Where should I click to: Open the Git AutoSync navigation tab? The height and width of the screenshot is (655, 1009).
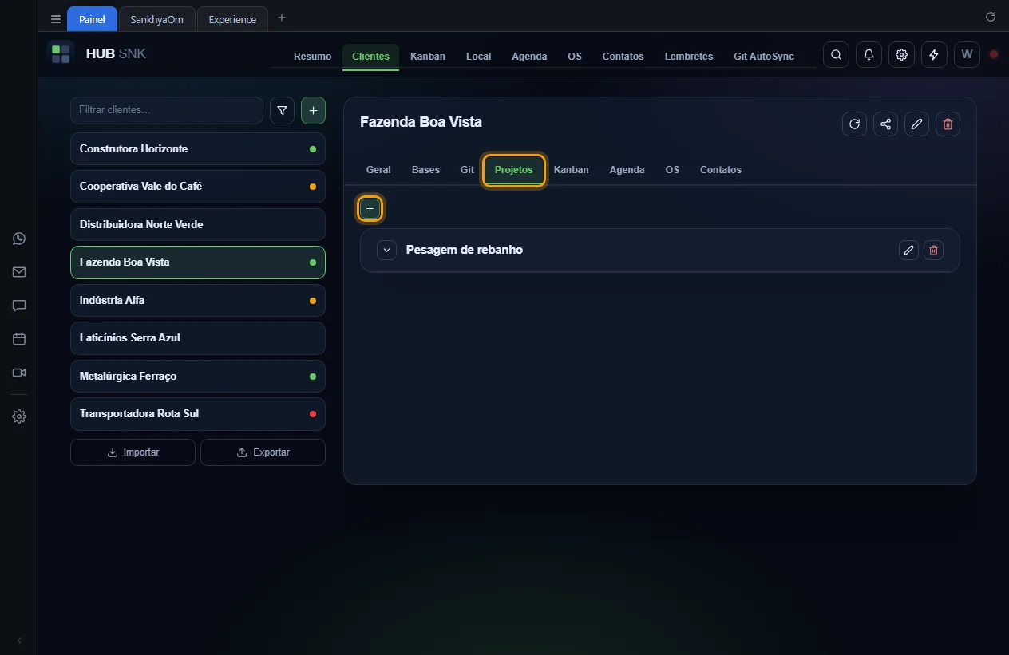[764, 57]
